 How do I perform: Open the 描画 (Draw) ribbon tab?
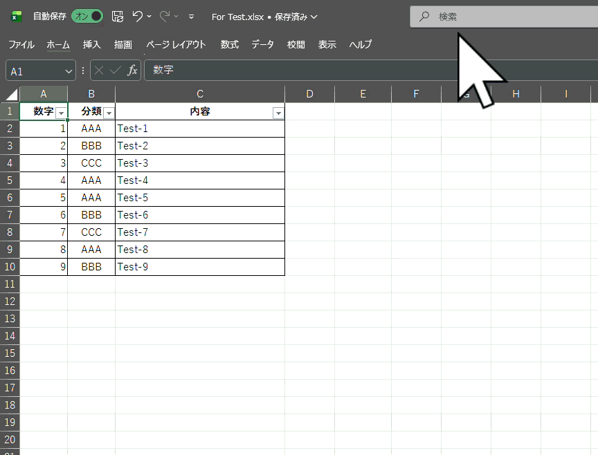click(x=123, y=44)
